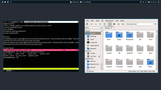The height and width of the screenshot is (90, 161).
Task: Click the sidebar scroll down arrow
Action: tap(102, 69)
